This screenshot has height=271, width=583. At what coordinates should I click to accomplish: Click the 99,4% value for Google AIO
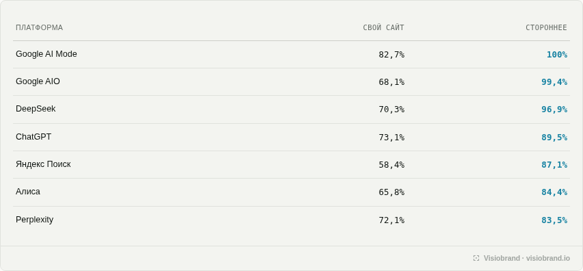pyautogui.click(x=554, y=82)
